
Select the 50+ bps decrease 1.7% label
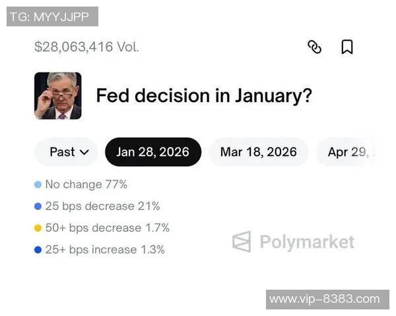(x=107, y=228)
